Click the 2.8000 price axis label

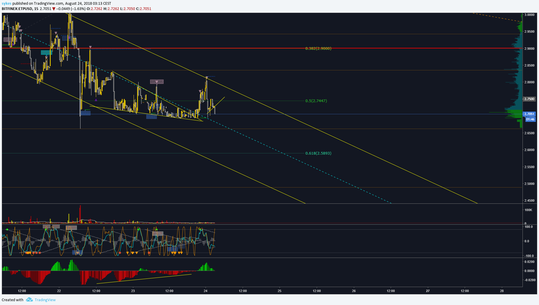[x=529, y=82]
